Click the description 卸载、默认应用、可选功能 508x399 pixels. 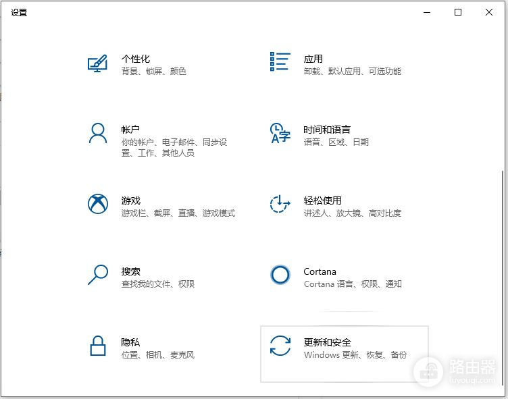click(x=353, y=72)
